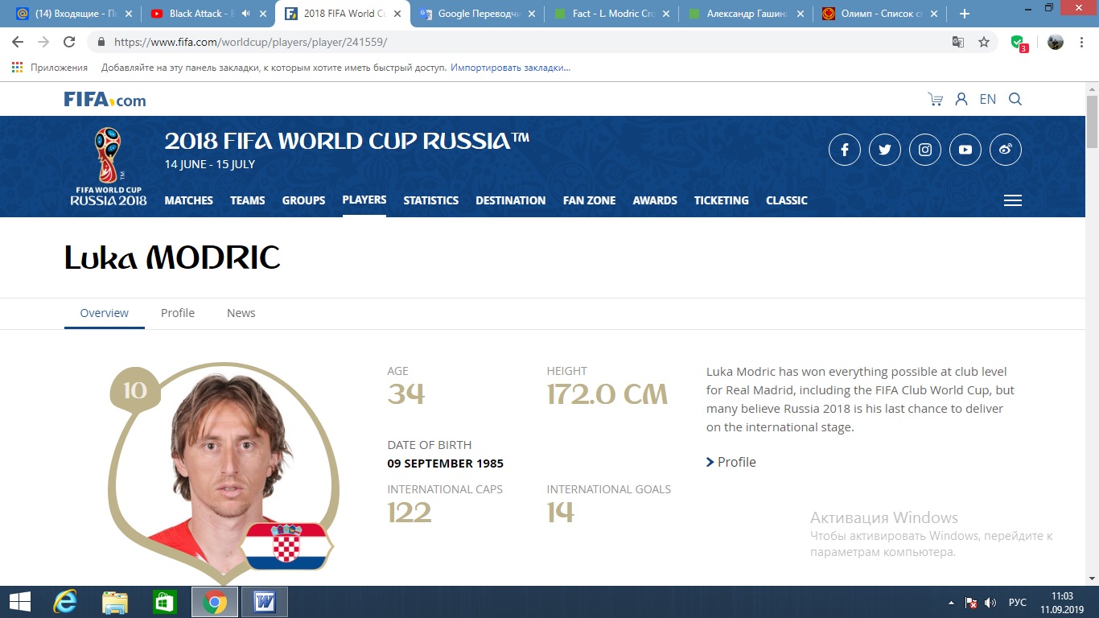This screenshot has width=1099, height=618.
Task: Open File Explorer from taskbar
Action: [x=115, y=602]
